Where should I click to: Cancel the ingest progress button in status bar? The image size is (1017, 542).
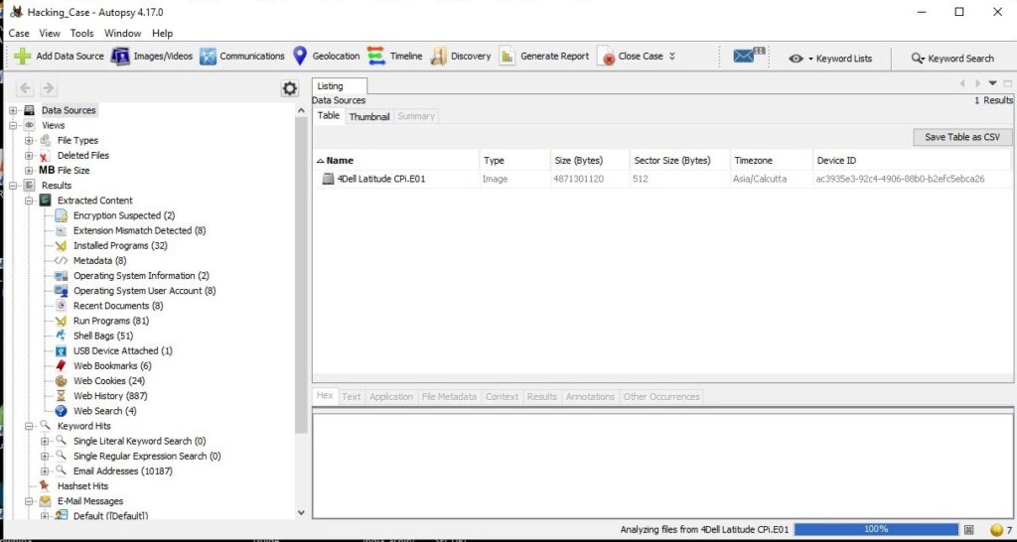coord(968,530)
